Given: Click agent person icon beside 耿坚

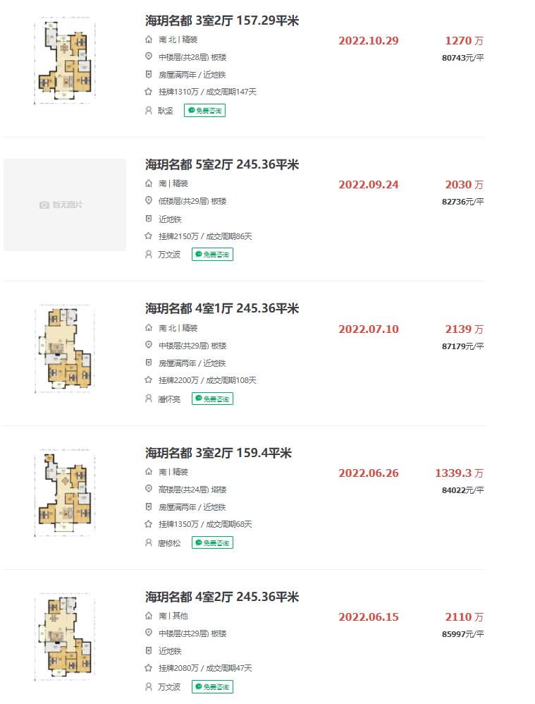Looking at the screenshot, I should 149,111.
